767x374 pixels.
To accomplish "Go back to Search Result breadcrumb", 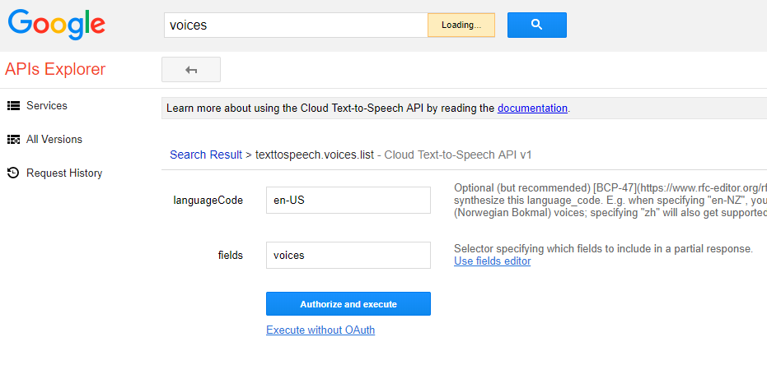I will click(x=206, y=155).
